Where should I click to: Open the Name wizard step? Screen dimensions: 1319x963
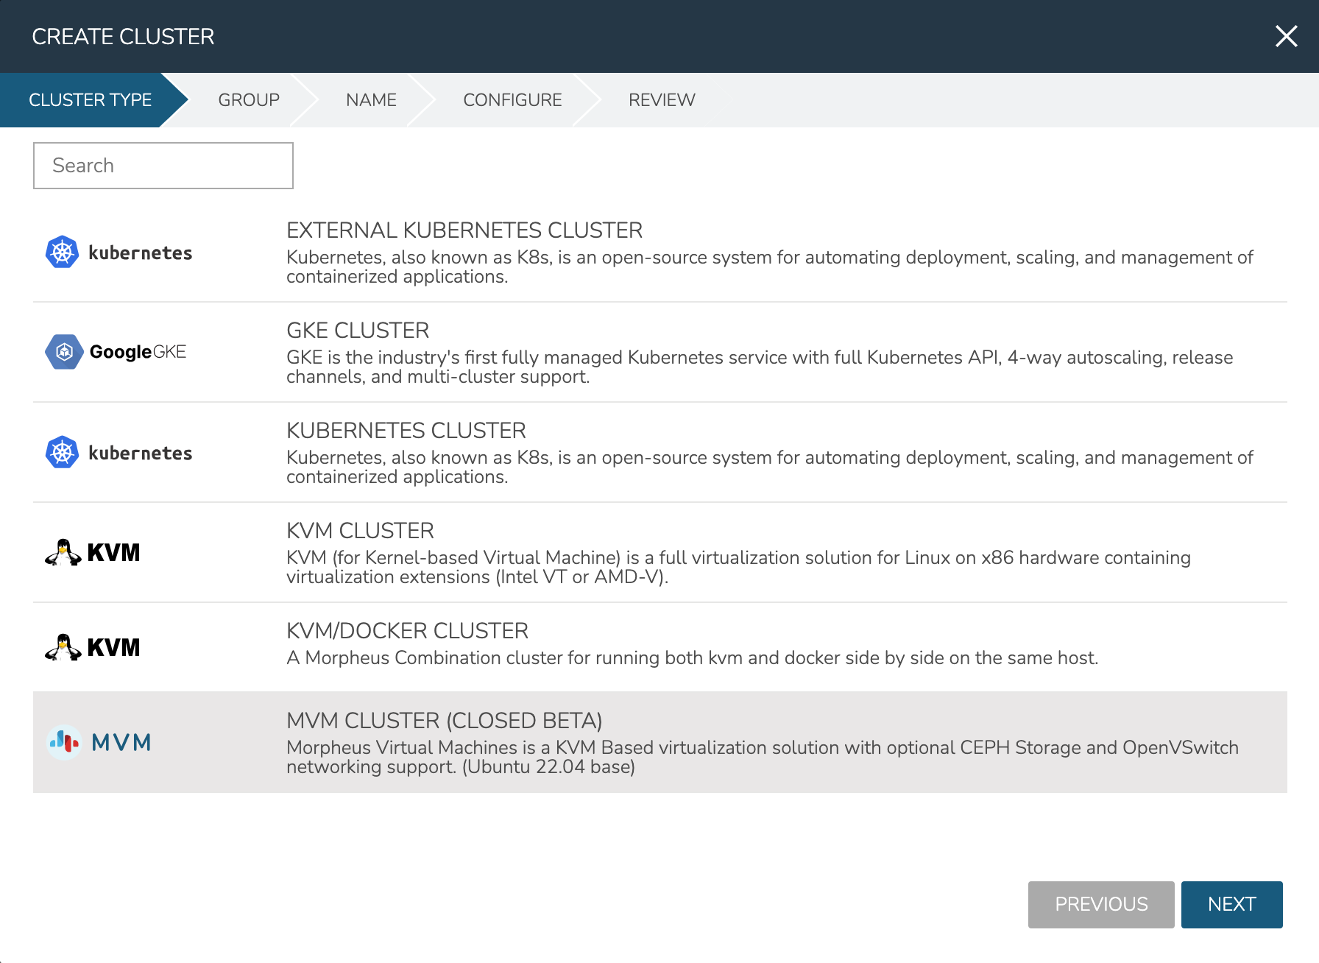371,100
